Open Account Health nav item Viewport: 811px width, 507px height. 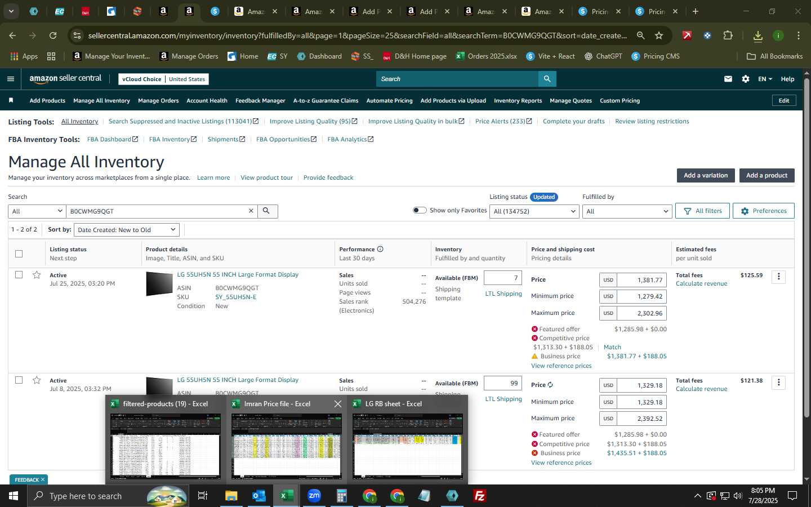[x=207, y=100]
